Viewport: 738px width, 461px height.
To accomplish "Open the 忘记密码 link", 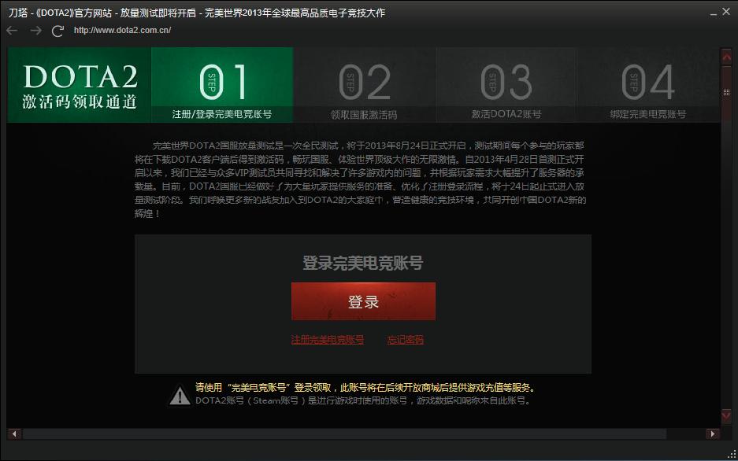I will pos(406,340).
